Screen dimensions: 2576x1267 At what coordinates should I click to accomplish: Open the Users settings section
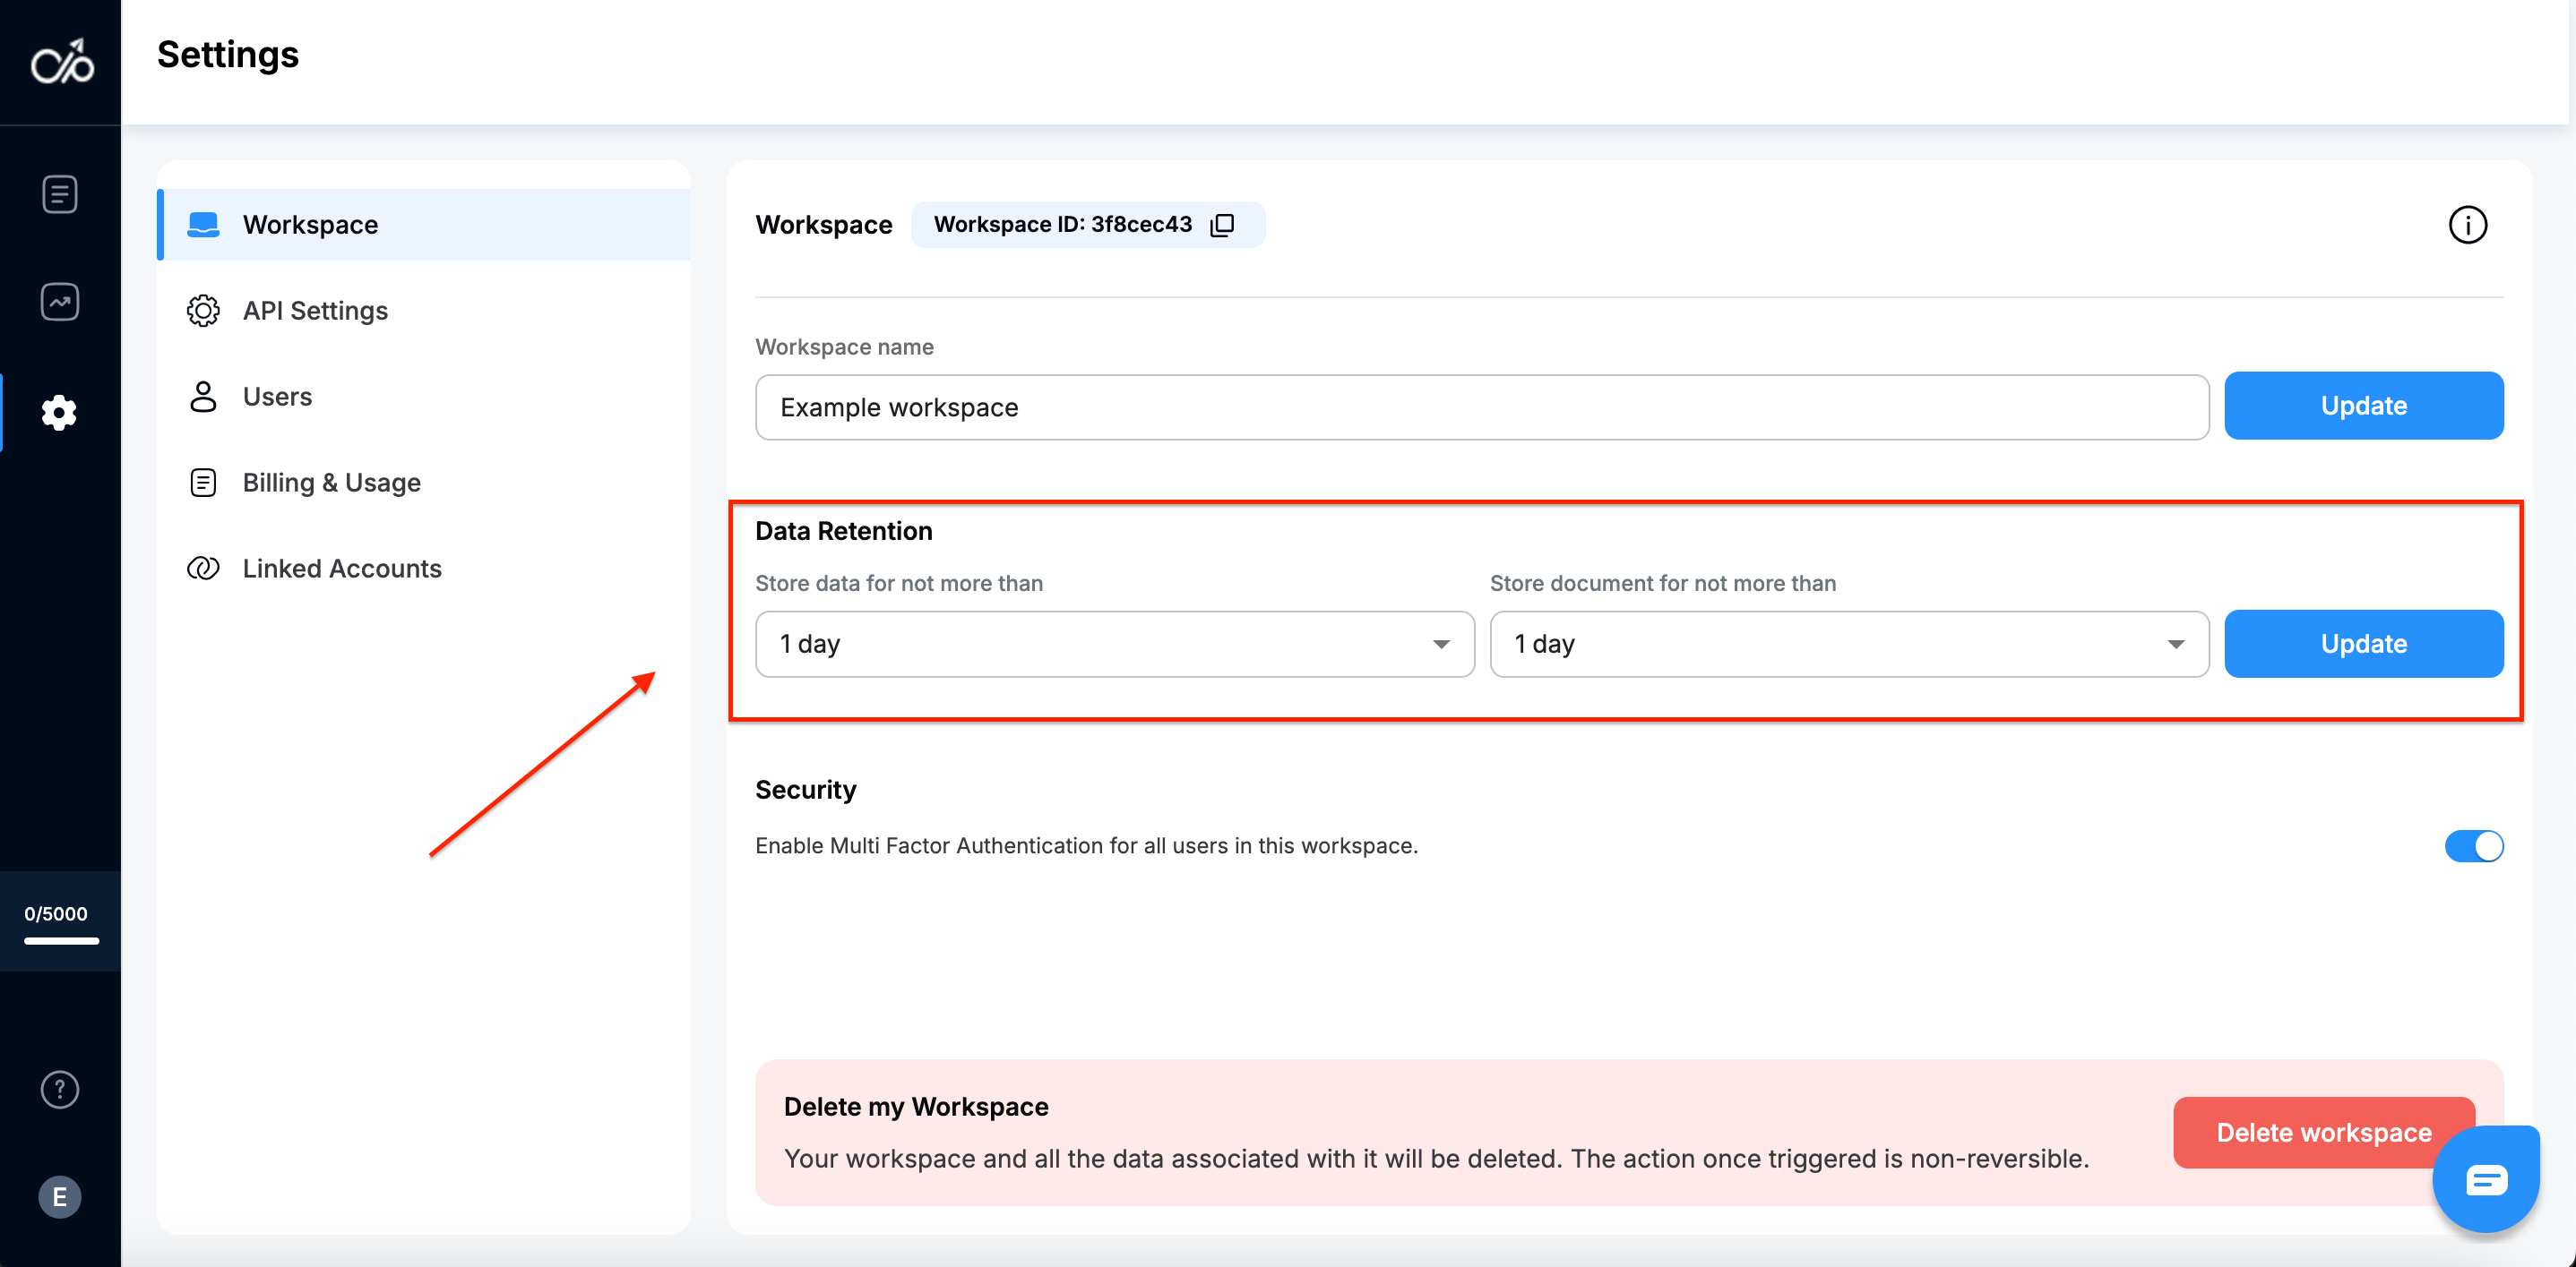point(277,397)
